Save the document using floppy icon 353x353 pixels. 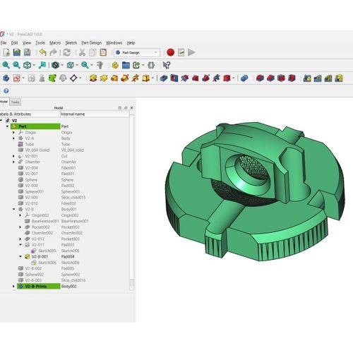coord(28,52)
